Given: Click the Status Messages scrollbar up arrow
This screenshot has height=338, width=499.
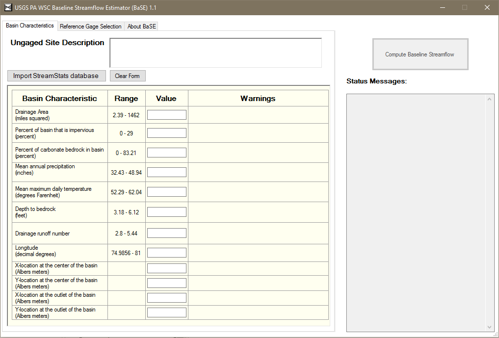Looking at the screenshot, I should tap(490, 99).
